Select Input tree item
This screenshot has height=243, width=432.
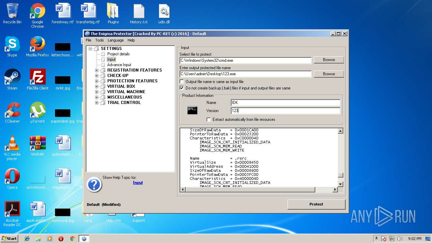tap(111, 59)
